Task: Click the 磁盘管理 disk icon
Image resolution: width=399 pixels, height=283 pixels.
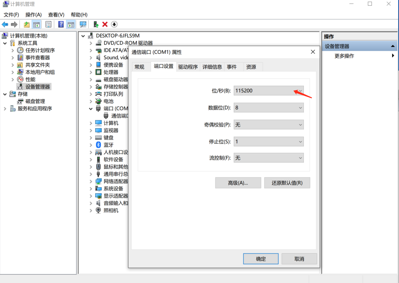Action: 20,101
